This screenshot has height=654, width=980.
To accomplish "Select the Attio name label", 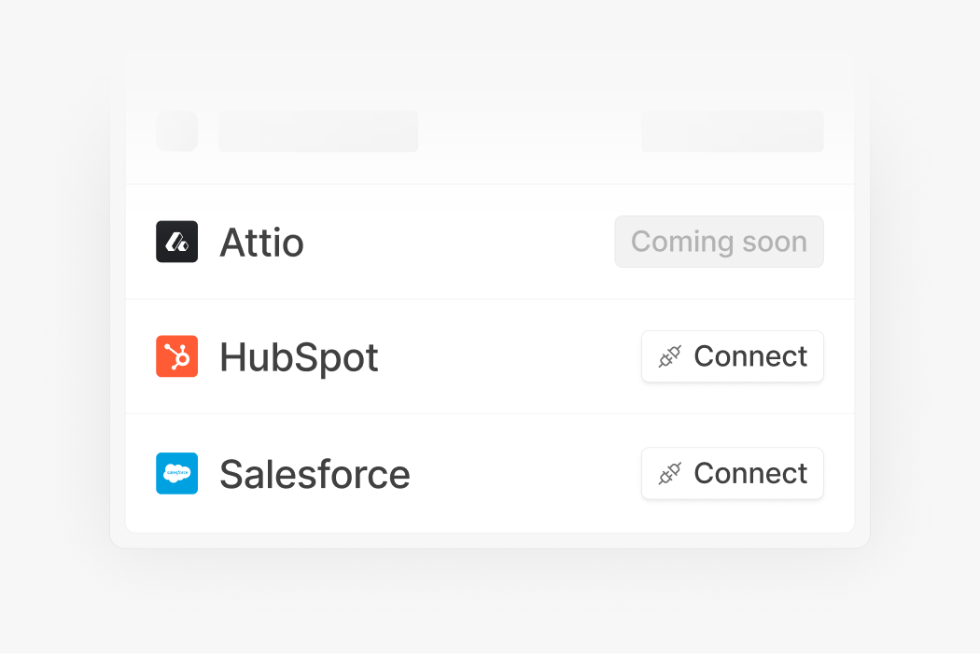I will [262, 243].
